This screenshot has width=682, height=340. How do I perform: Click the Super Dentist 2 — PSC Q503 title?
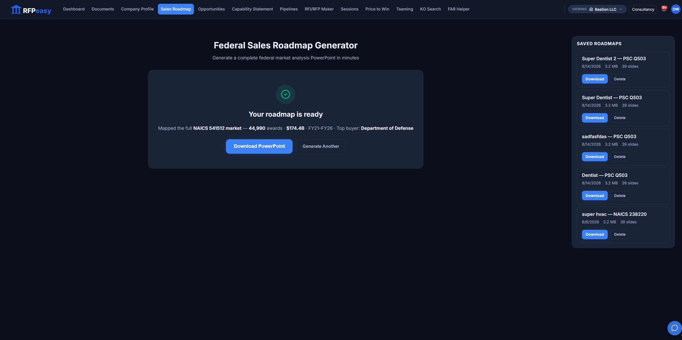coord(614,59)
